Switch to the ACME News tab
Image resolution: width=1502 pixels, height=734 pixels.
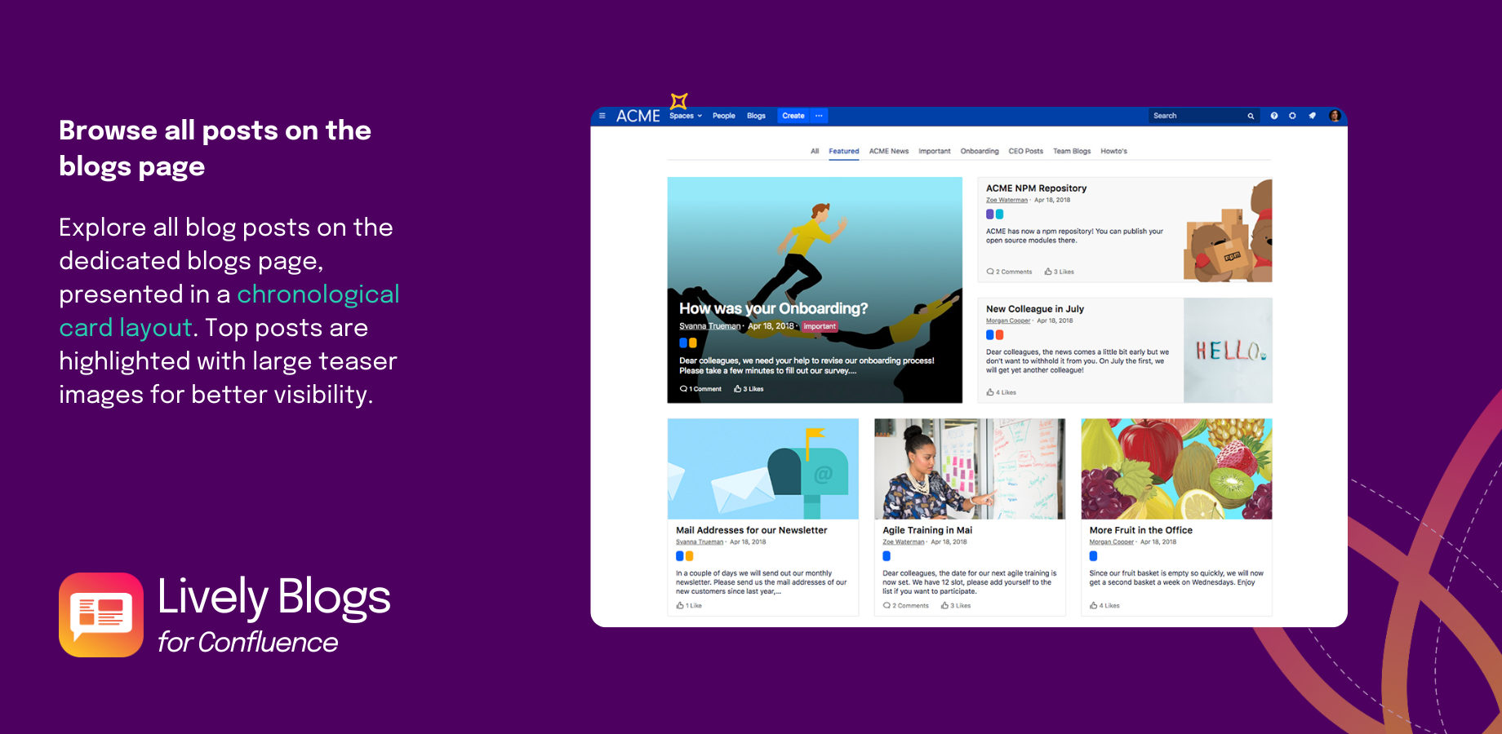(x=889, y=151)
